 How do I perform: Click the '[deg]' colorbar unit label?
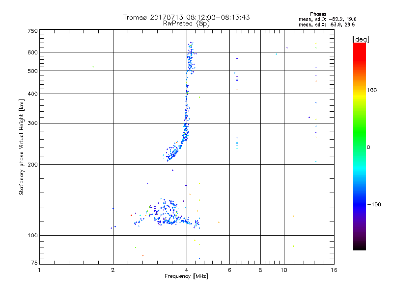pos(361,39)
